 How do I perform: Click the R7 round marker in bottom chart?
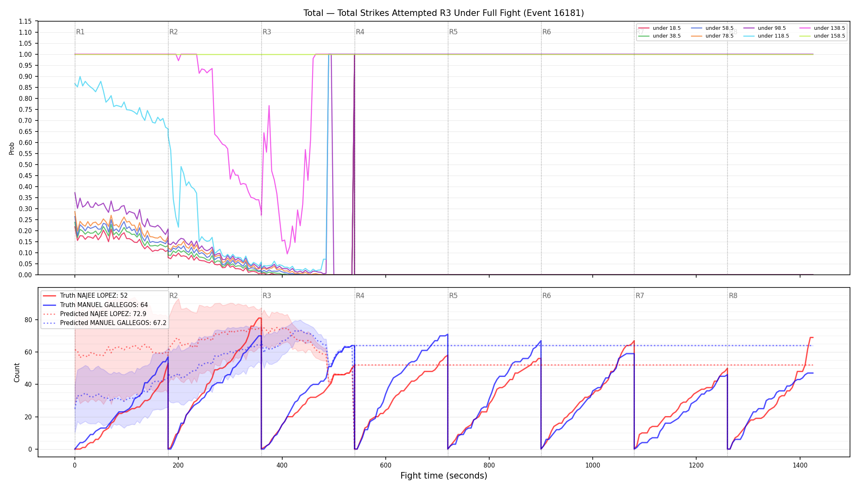[640, 296]
